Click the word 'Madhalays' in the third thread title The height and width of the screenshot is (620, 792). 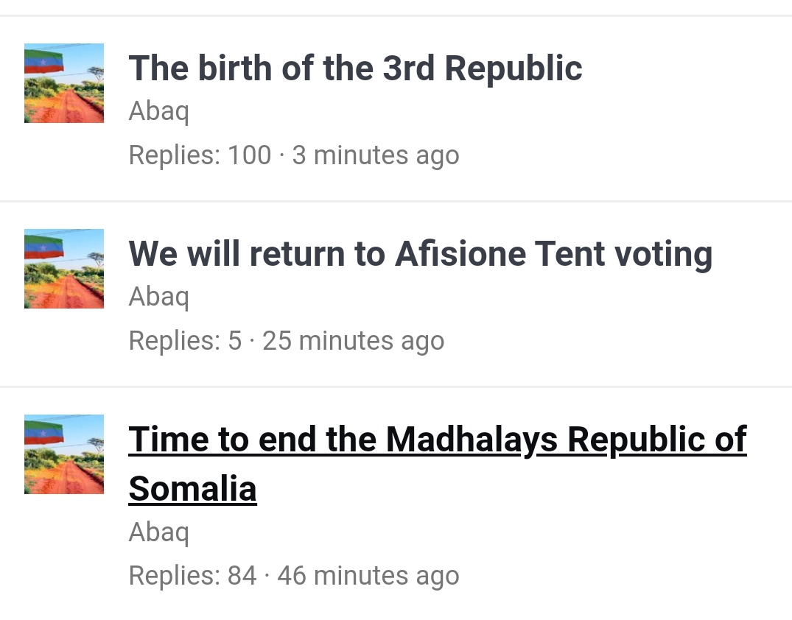(x=472, y=440)
